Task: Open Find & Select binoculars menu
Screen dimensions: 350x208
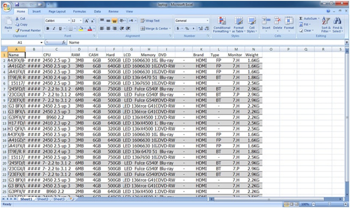Action: [337, 25]
